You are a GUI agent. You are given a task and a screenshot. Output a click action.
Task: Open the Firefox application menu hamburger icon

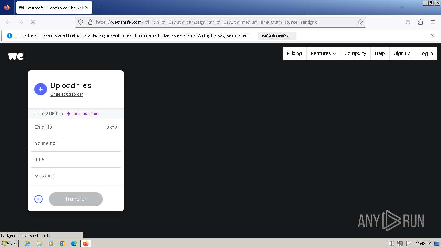click(x=433, y=22)
